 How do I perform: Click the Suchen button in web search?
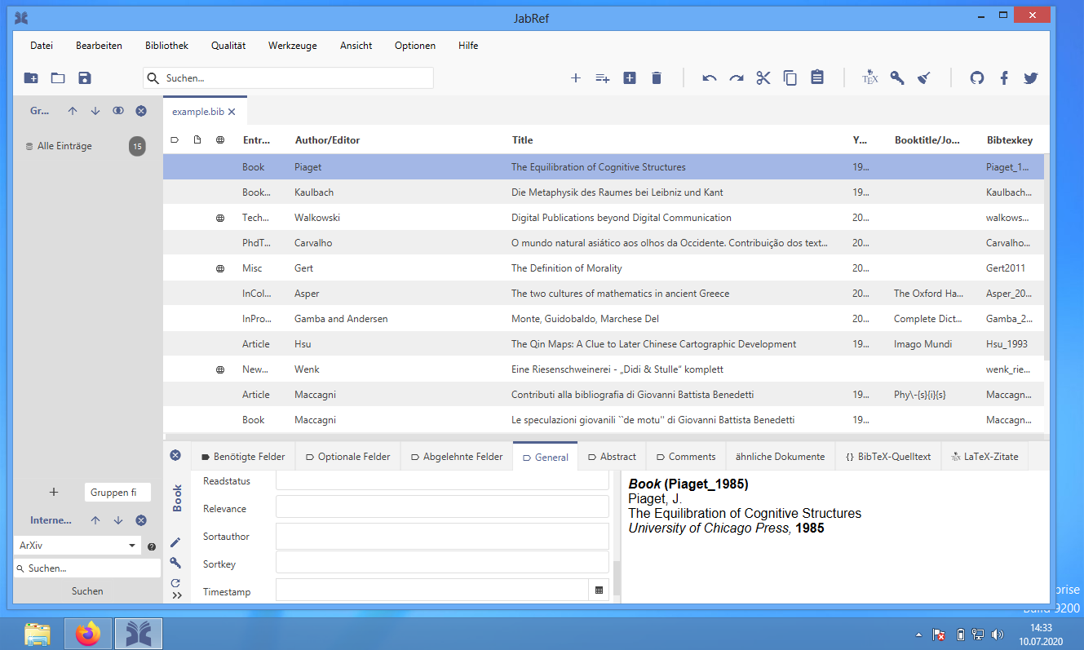87,591
